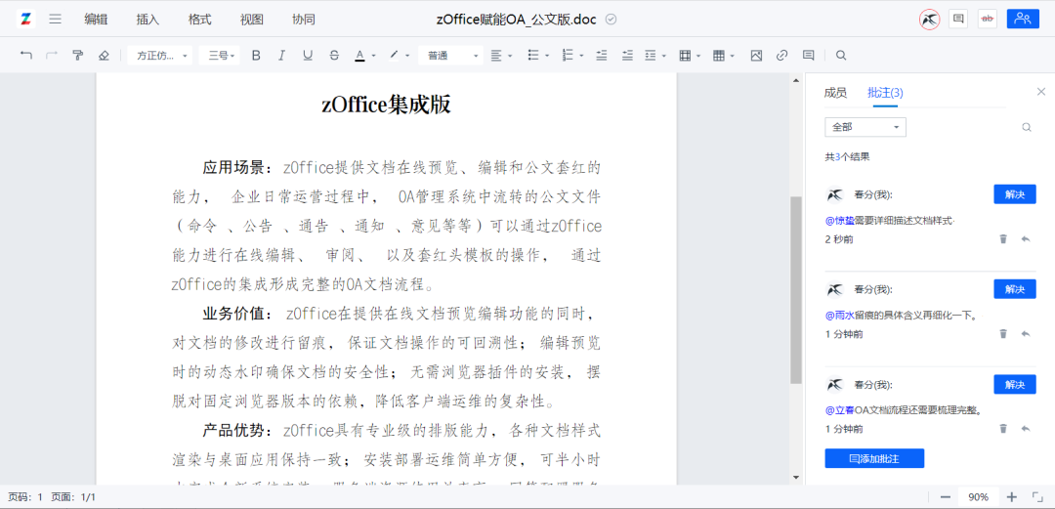Switch to the 批注(3) tab

coord(885,93)
